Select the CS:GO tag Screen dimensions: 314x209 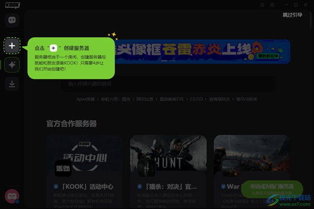[x=196, y=99]
